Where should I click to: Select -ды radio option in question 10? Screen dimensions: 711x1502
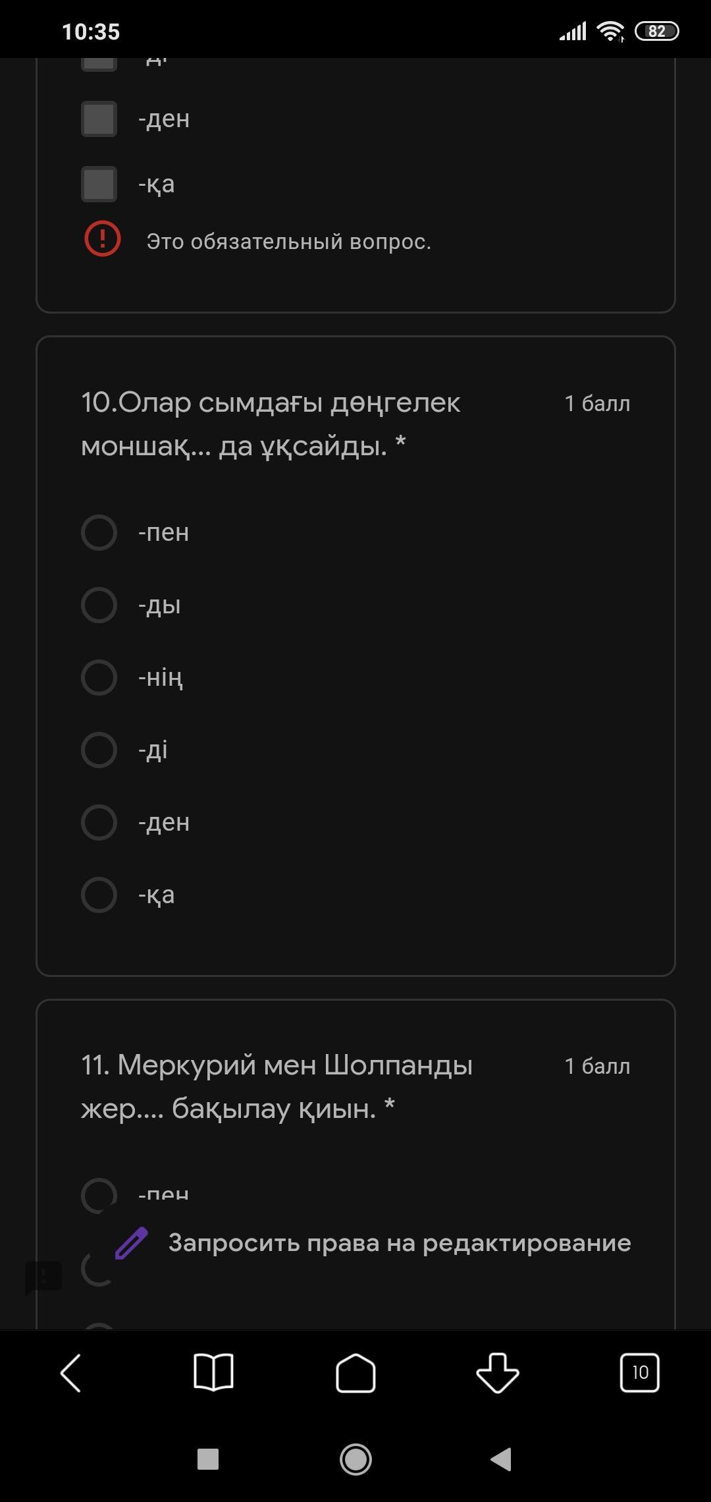99,605
